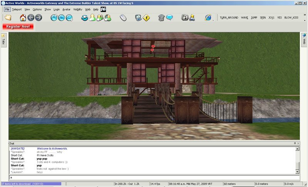Expand the Web side panel
This screenshot has height=187, width=308.
pyautogui.click(x=304, y=40)
